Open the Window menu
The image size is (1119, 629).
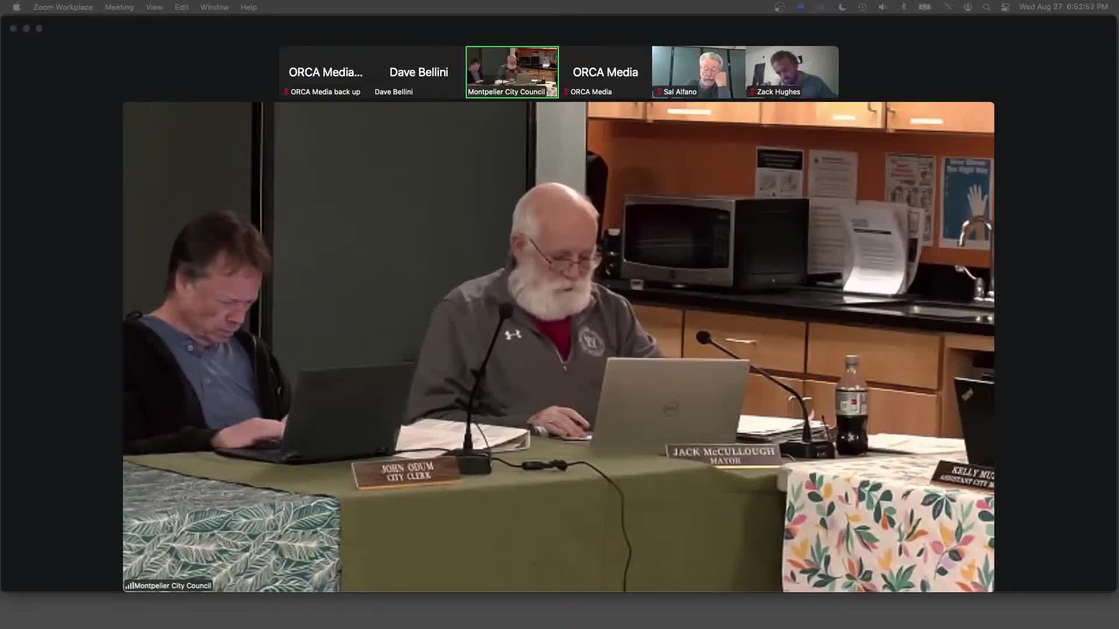214,7
